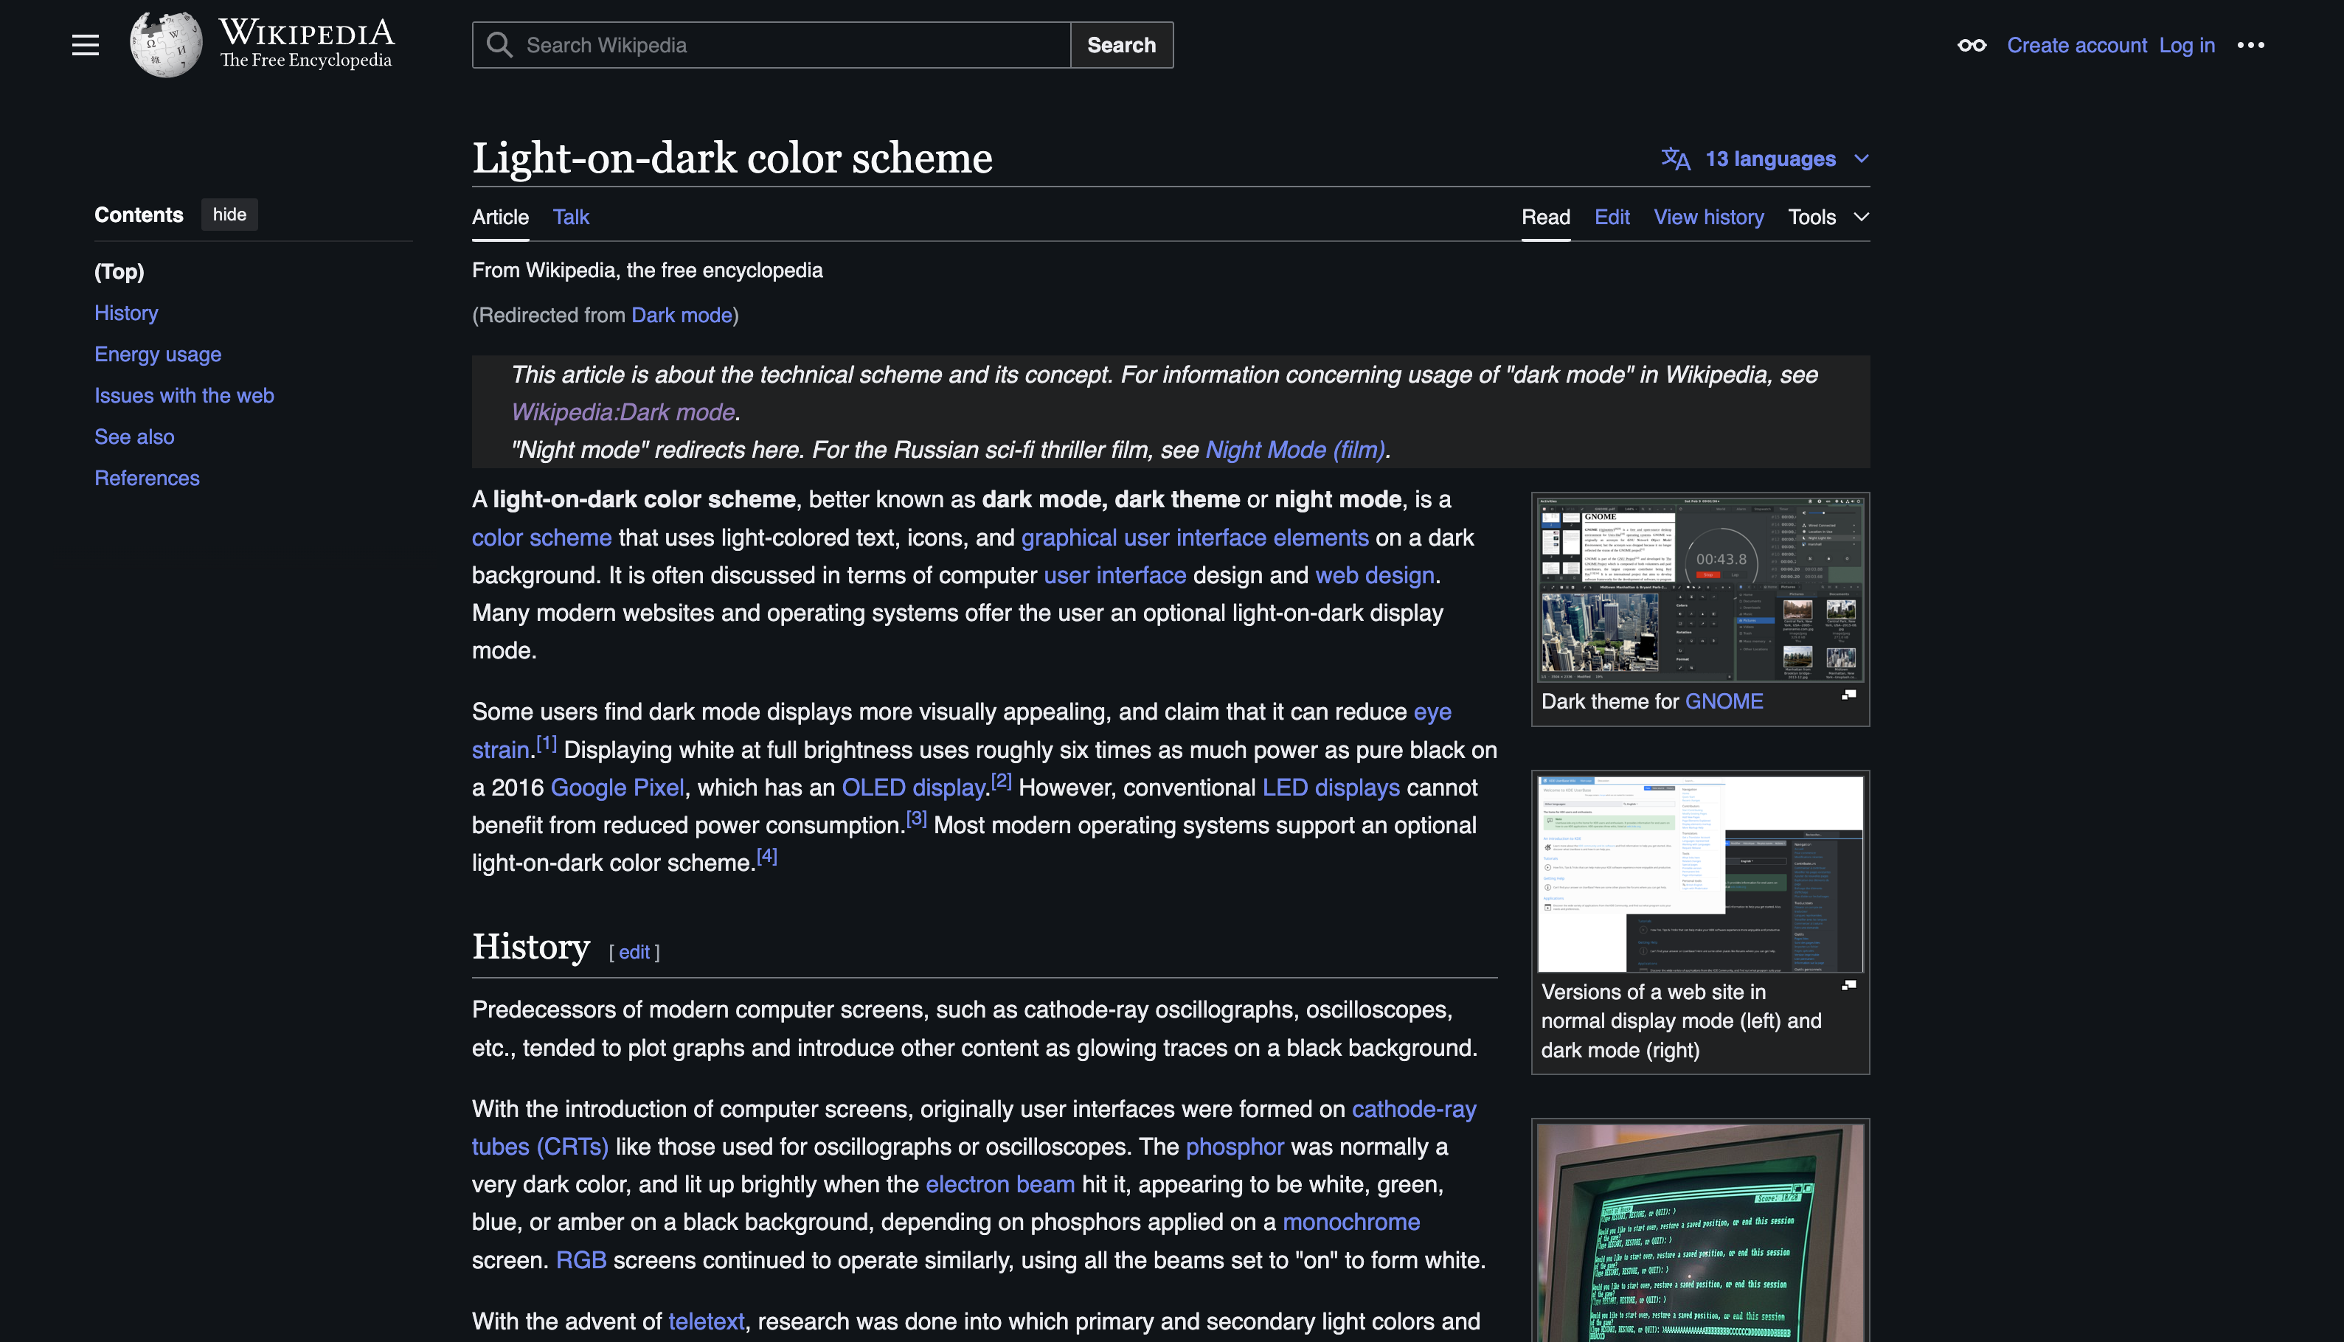Click the Wikipedia globe logo

point(166,44)
